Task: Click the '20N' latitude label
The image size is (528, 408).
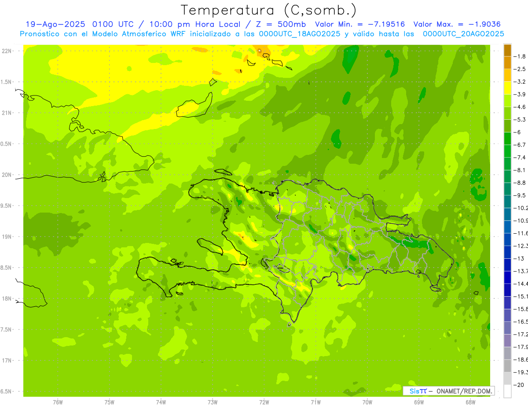Action: pos(7,175)
